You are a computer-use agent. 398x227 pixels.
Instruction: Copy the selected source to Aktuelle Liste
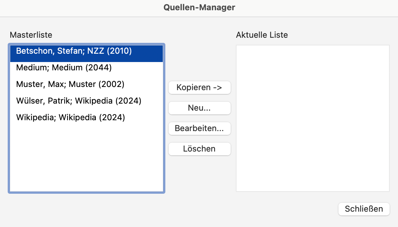(199, 87)
